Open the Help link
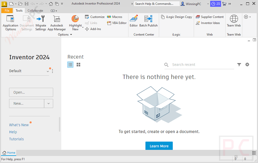Image resolution: width=258 pixels, height=163 pixels. (13, 132)
